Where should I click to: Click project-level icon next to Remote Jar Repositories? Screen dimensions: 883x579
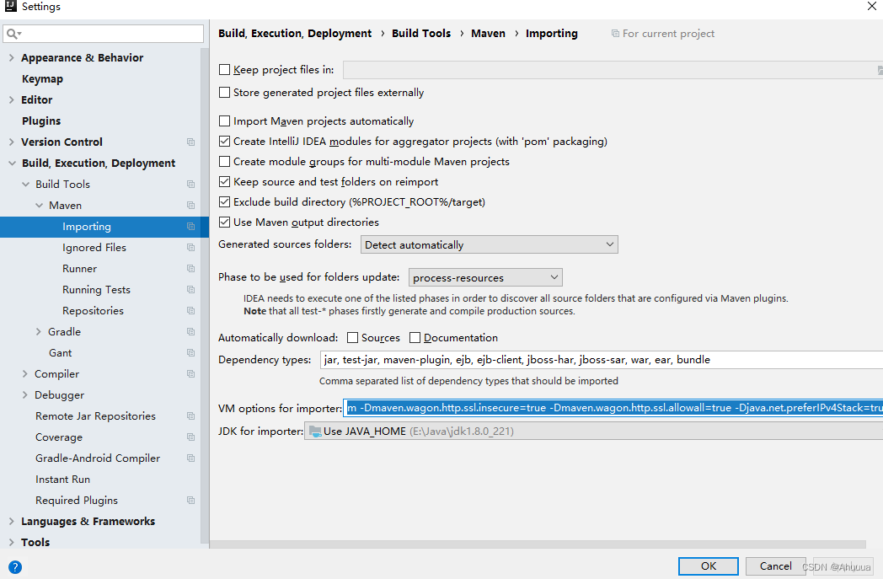[x=191, y=415]
